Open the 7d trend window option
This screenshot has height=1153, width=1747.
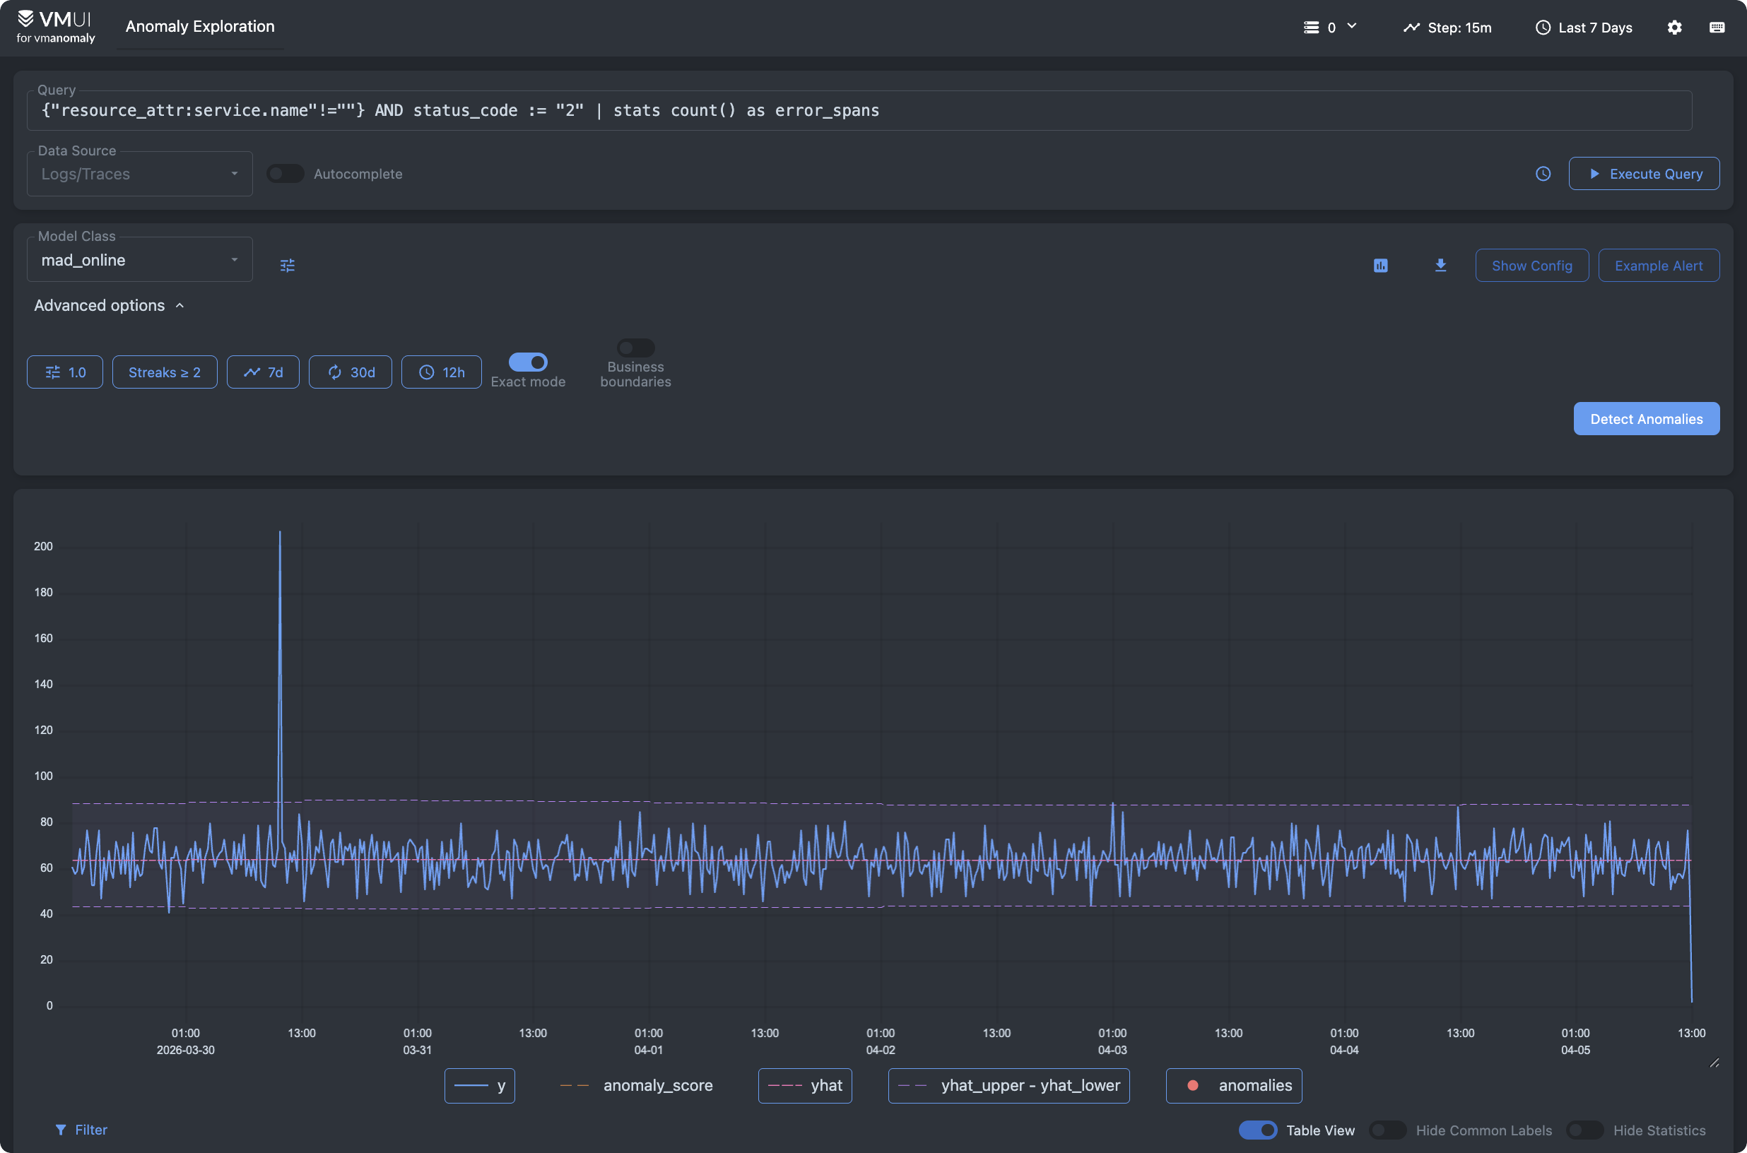click(264, 372)
